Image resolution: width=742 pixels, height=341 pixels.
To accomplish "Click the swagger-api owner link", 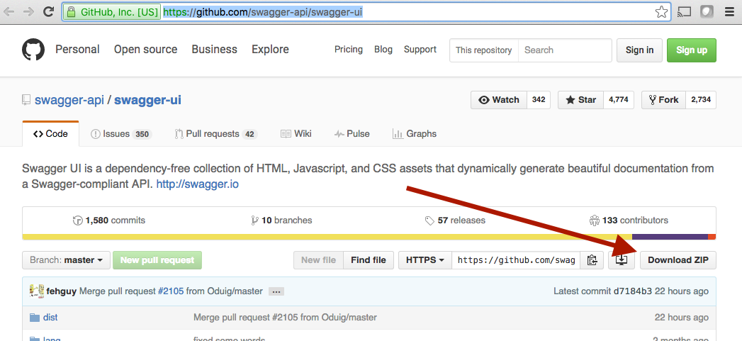I will click(69, 100).
